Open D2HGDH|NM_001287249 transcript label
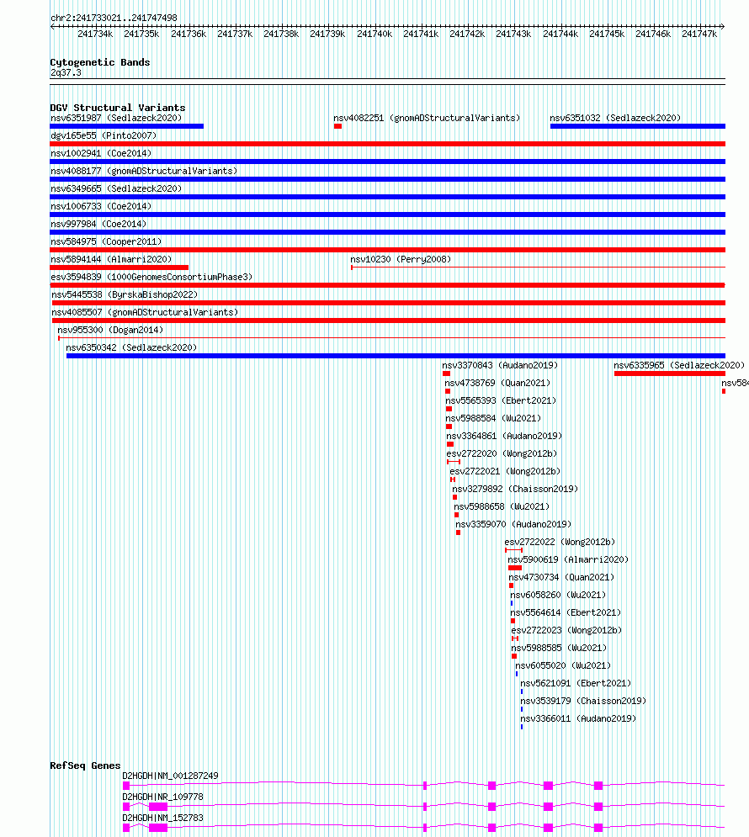This screenshot has width=749, height=837. (170, 776)
